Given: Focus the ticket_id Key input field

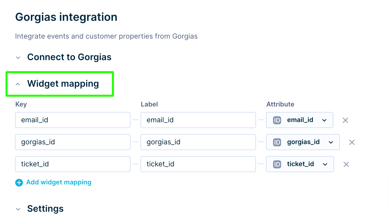Looking at the screenshot, I should [73, 164].
